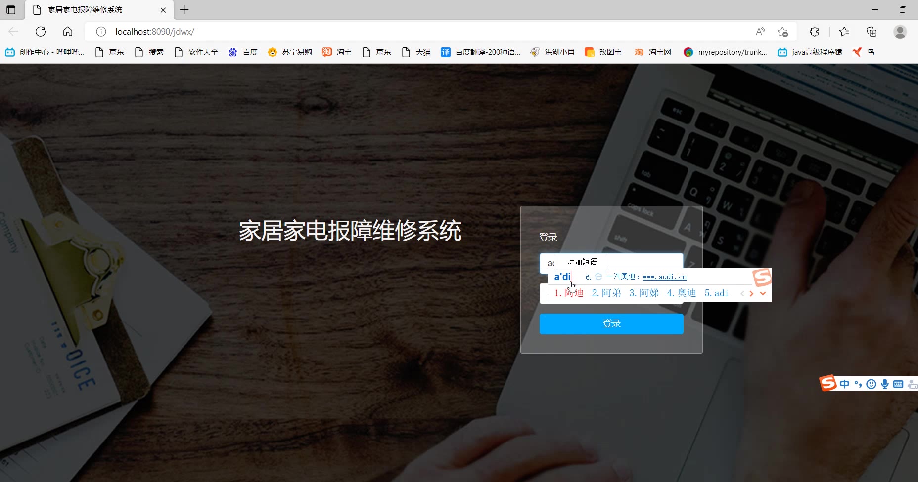
Task: Open the 百度翻译-200种语 bookmark
Action: pos(480,52)
